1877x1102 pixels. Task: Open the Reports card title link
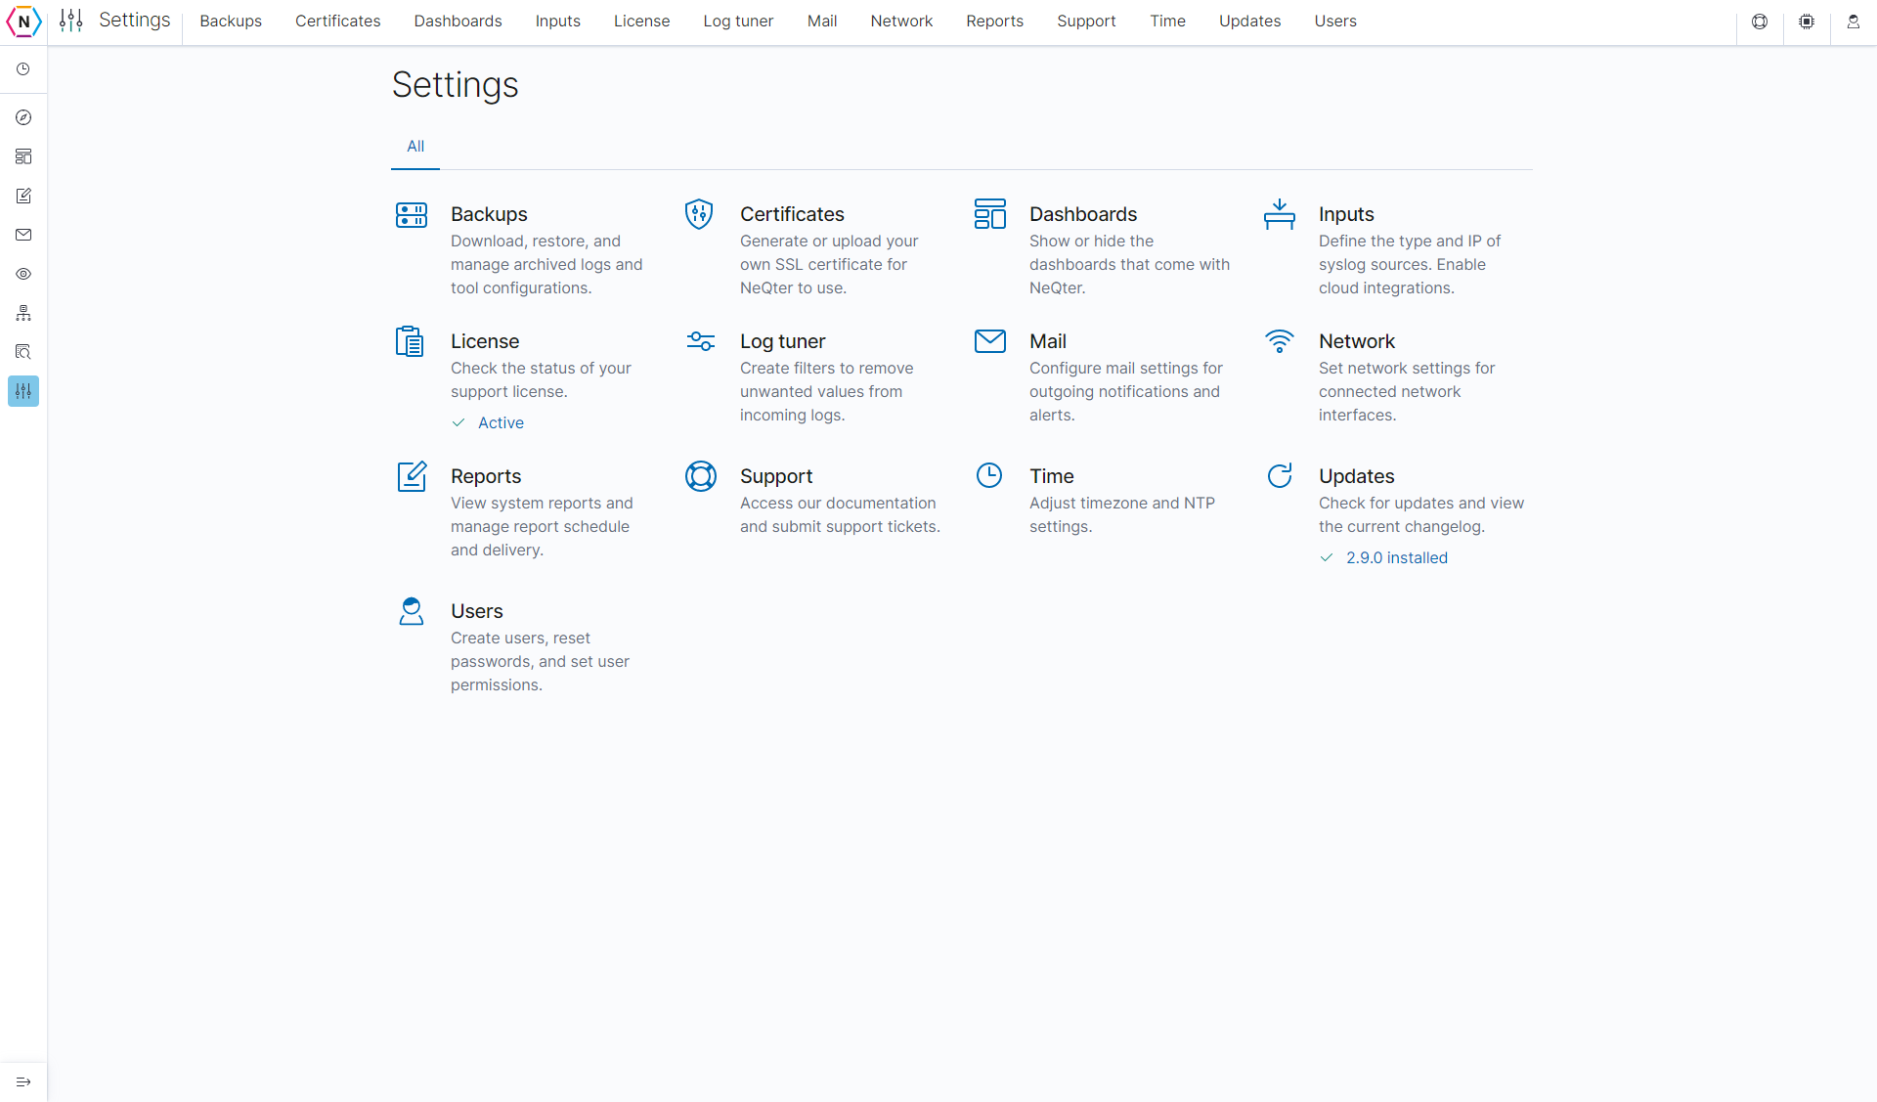pos(486,476)
